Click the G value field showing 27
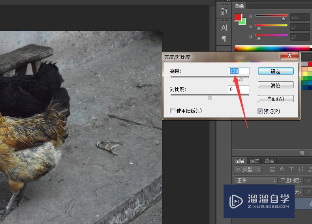Screen dimensions: 312x224 coord(299,27)
